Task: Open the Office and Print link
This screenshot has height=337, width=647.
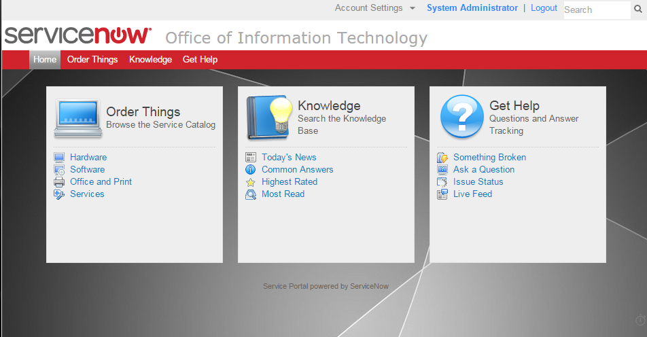Action: (101, 181)
